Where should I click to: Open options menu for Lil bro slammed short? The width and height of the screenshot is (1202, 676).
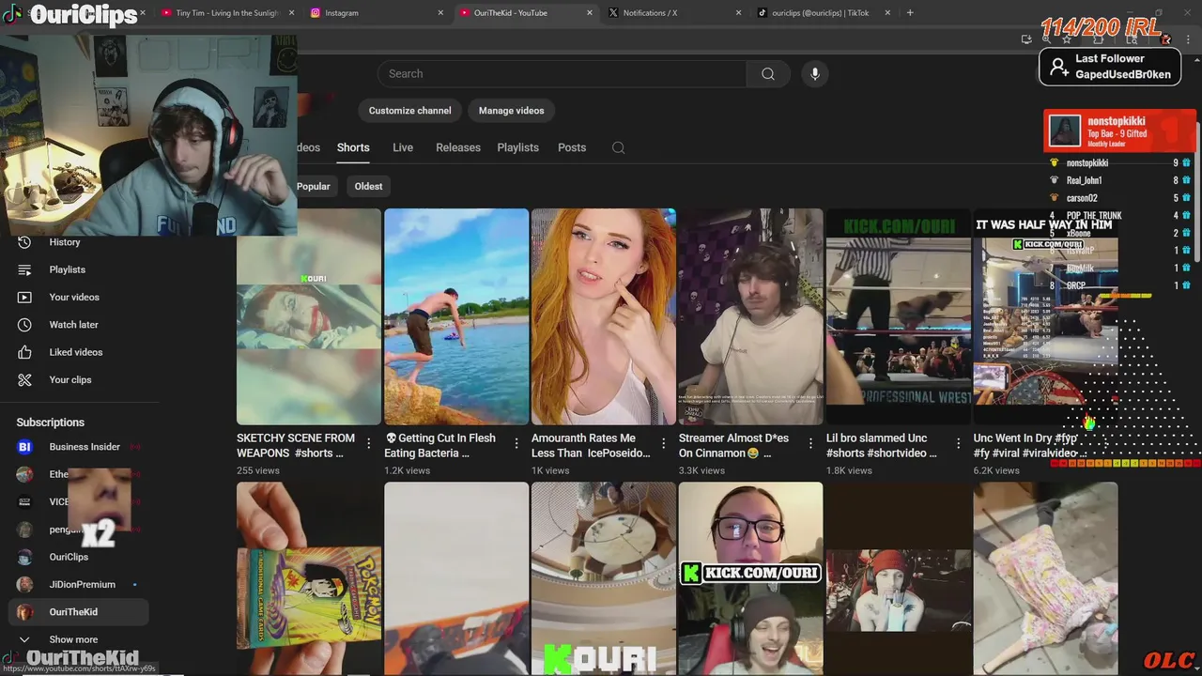959,443
